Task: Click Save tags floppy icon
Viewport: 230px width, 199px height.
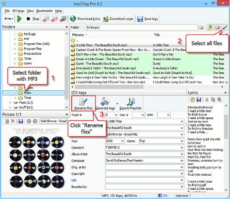Action: point(140,19)
